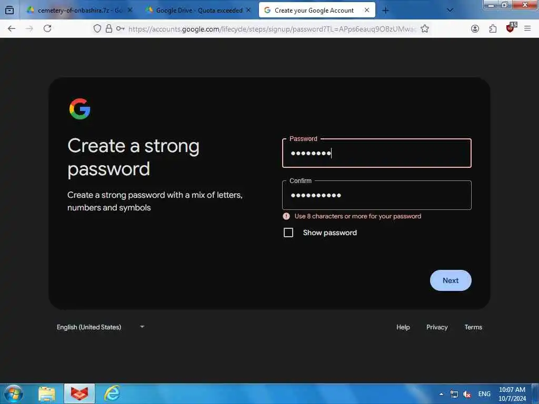Close the Google Drive Quota exceeded tab
539x404 pixels.
(248, 10)
